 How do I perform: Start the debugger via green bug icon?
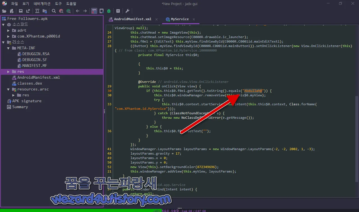click(x=109, y=11)
